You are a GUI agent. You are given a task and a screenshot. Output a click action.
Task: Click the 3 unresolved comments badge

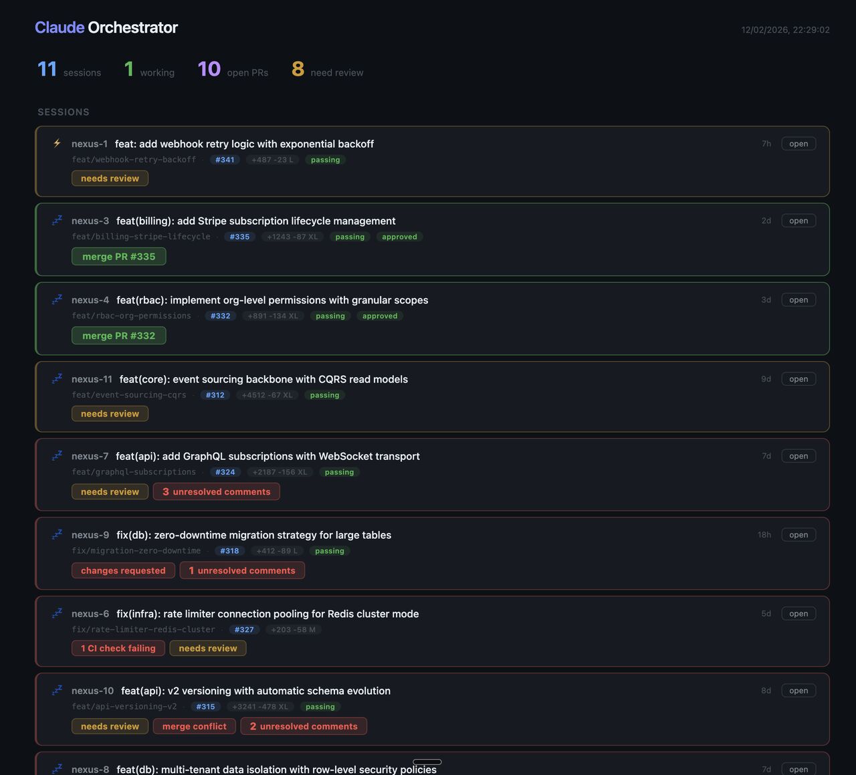(x=217, y=491)
